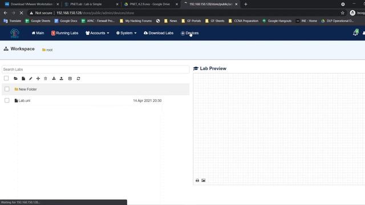The image size is (365, 205).
Task: Click the move arrows icon
Action: click(x=38, y=79)
